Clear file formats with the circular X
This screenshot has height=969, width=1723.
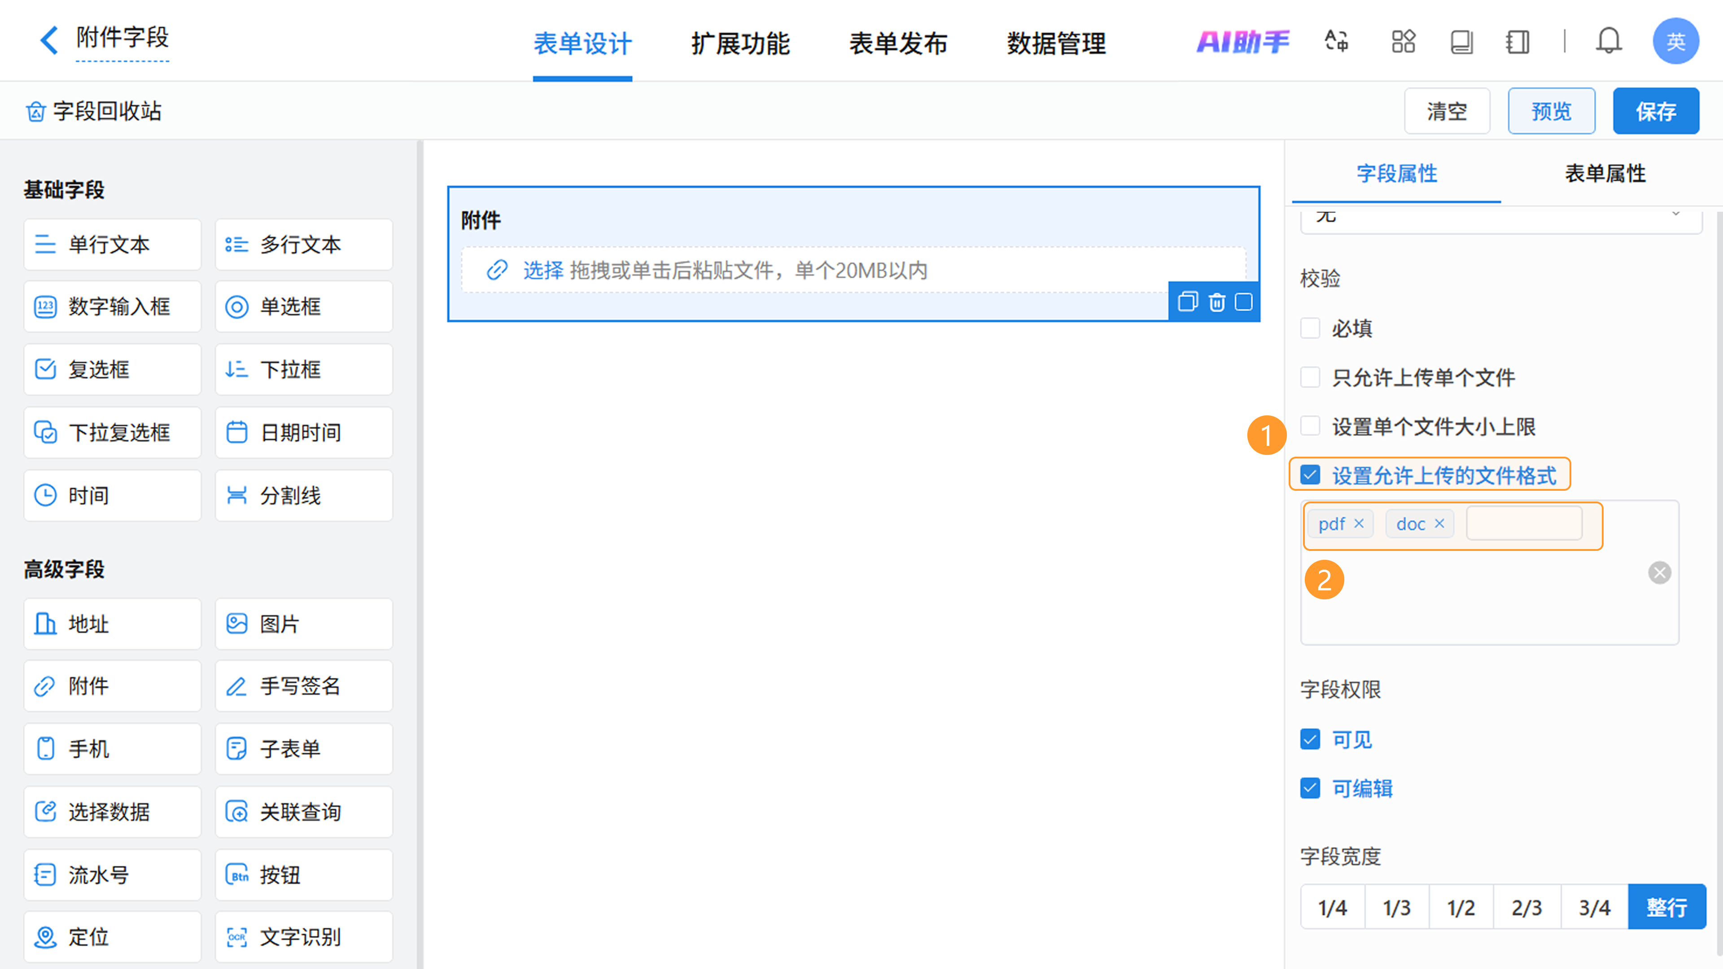coord(1659,572)
